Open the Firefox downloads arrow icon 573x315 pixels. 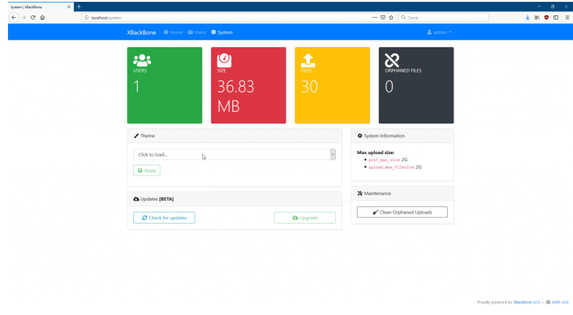[528, 18]
